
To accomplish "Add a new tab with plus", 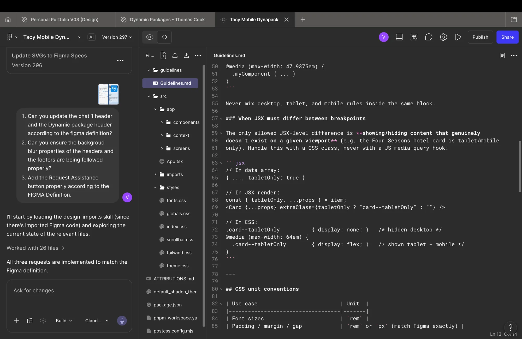I will point(302,20).
